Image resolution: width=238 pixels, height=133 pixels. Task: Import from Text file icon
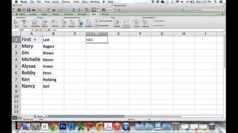[x=64, y=22]
